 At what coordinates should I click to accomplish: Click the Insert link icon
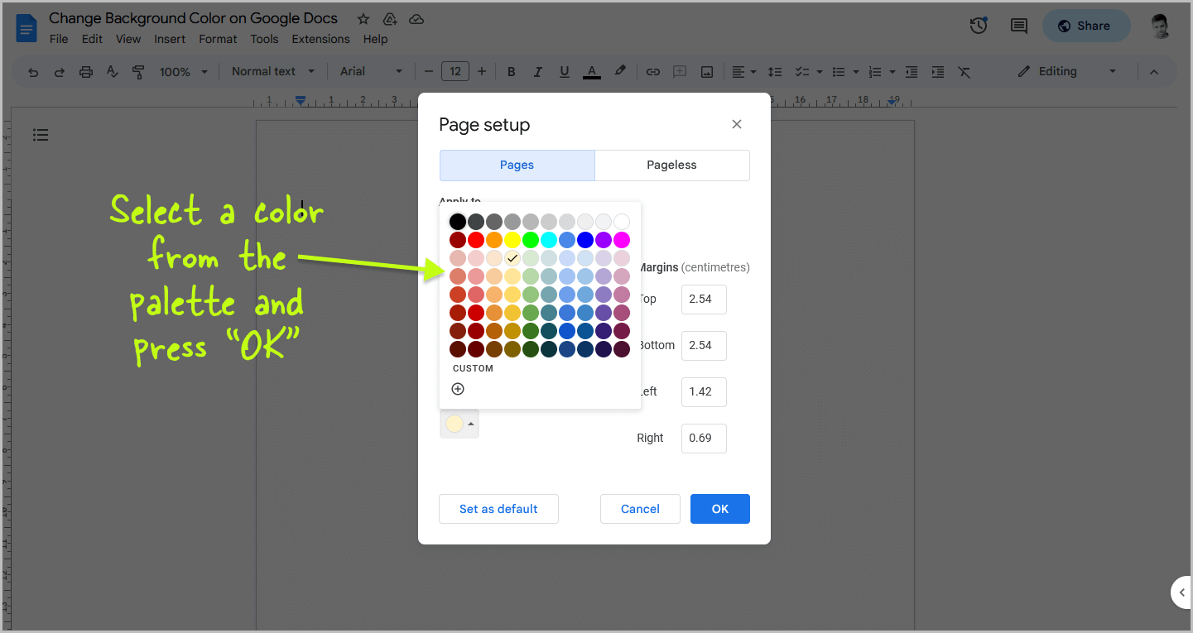(x=653, y=72)
